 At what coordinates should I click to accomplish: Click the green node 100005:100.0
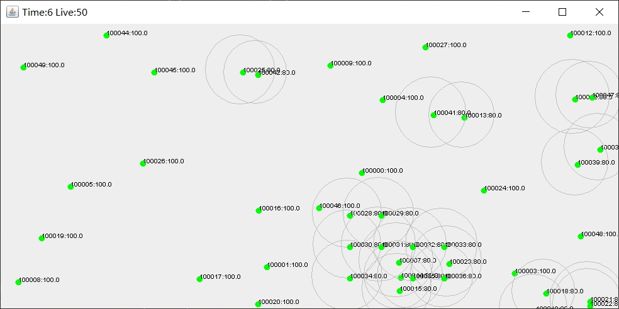click(70, 187)
